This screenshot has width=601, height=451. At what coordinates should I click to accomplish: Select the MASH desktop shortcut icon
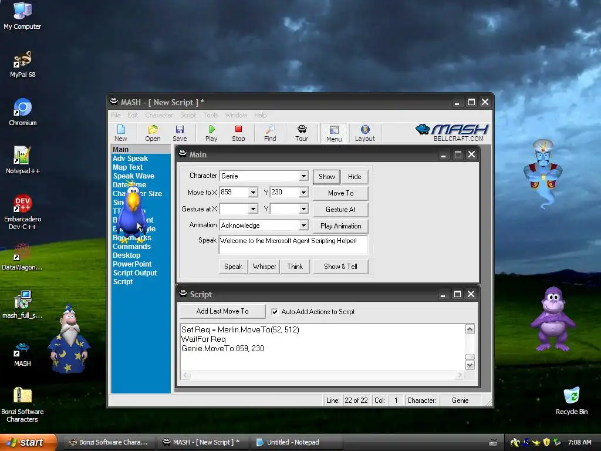point(22,355)
